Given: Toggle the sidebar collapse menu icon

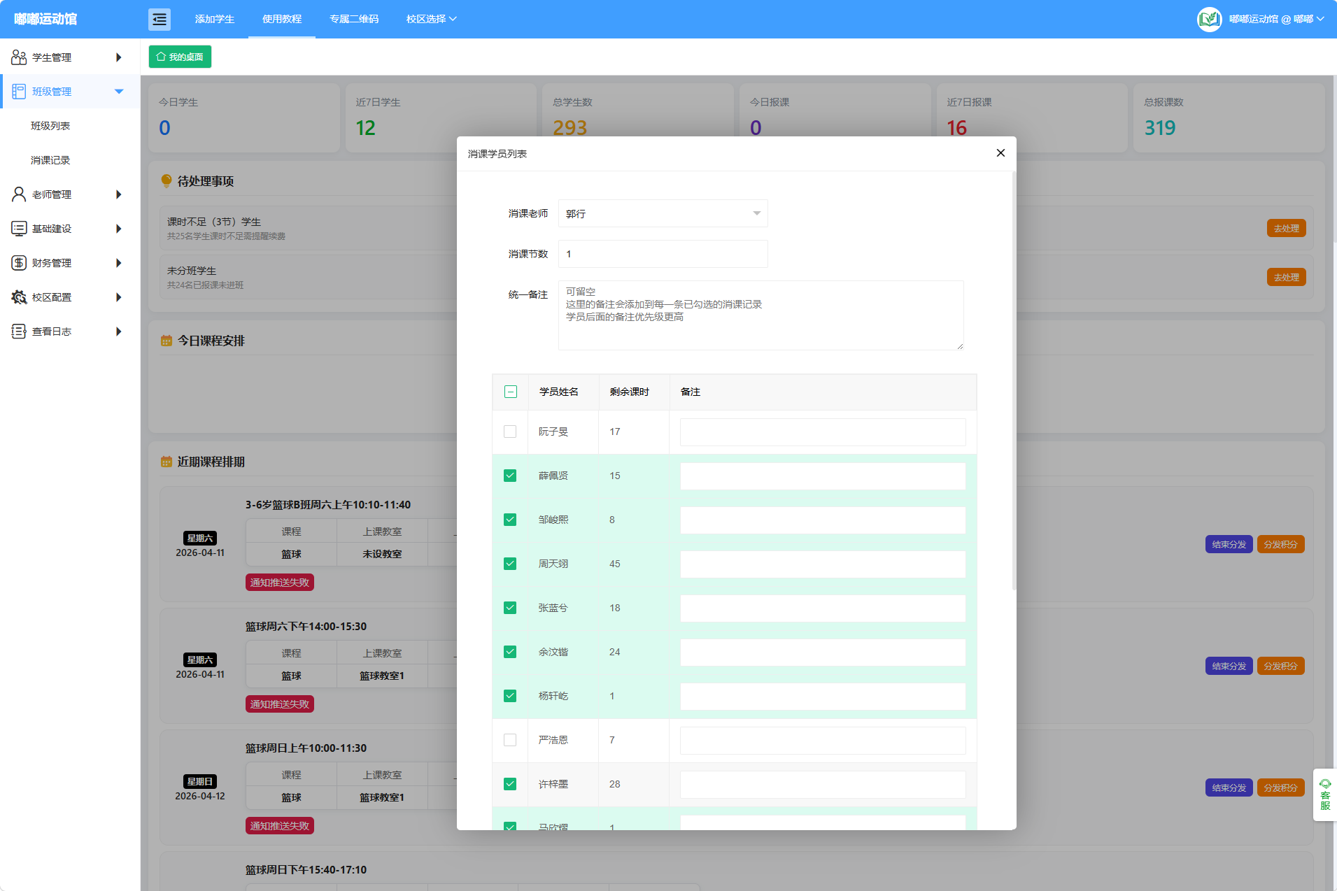Looking at the screenshot, I should pos(160,19).
